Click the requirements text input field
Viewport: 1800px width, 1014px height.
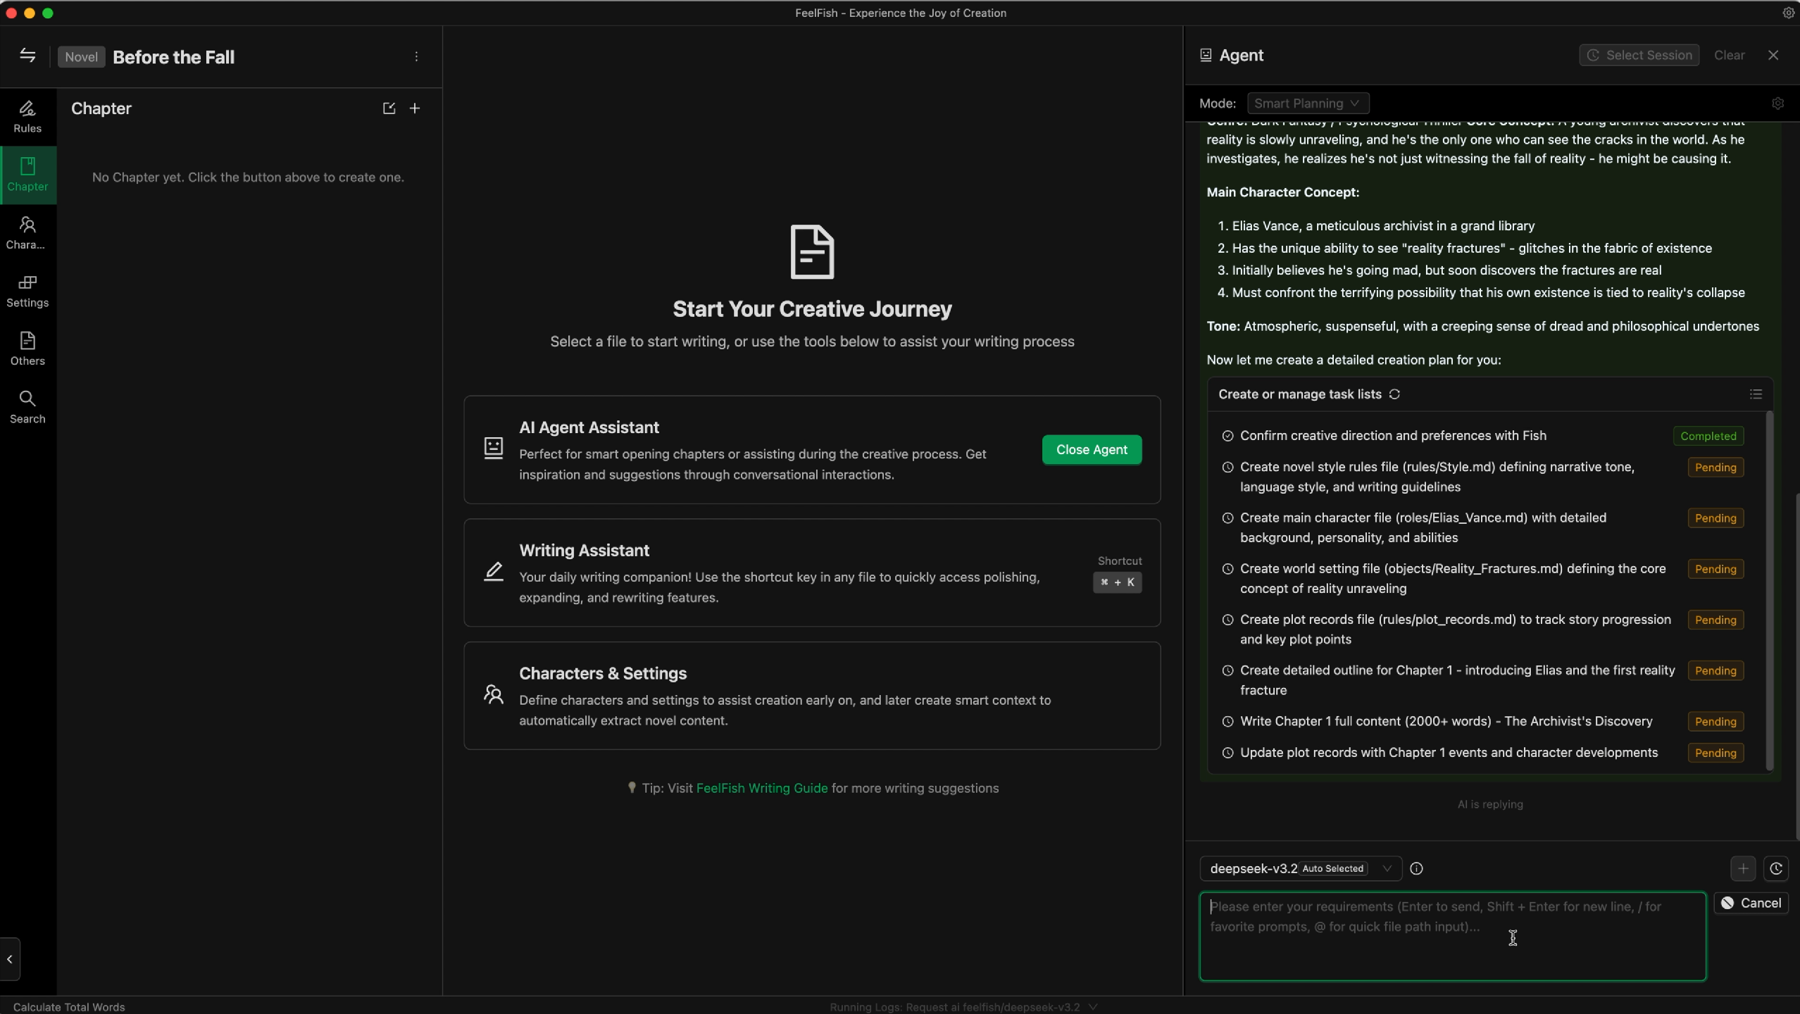(x=1451, y=937)
